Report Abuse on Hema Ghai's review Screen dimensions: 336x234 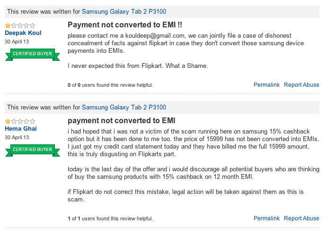click(x=301, y=218)
